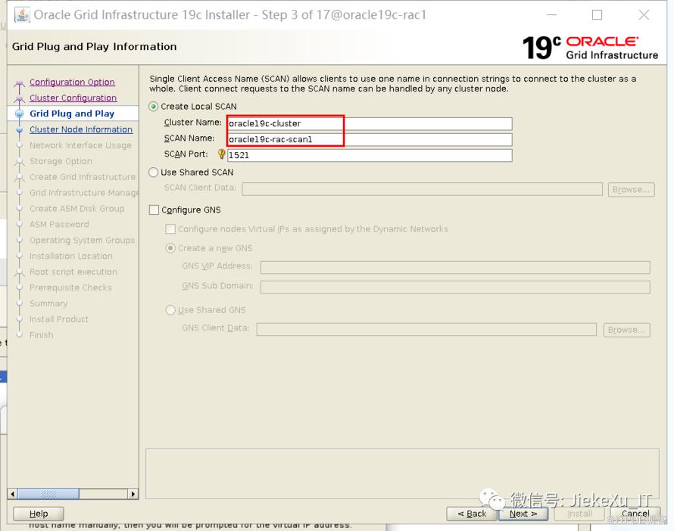Click into the Cluster Name text field
Image resolution: width=674 pixels, height=531 pixels.
tap(370, 124)
